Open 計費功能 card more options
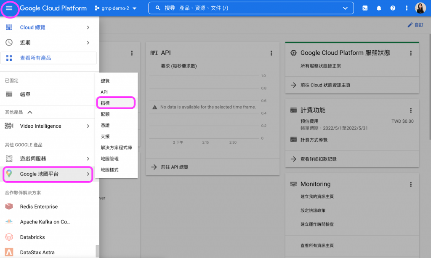 [x=411, y=110]
